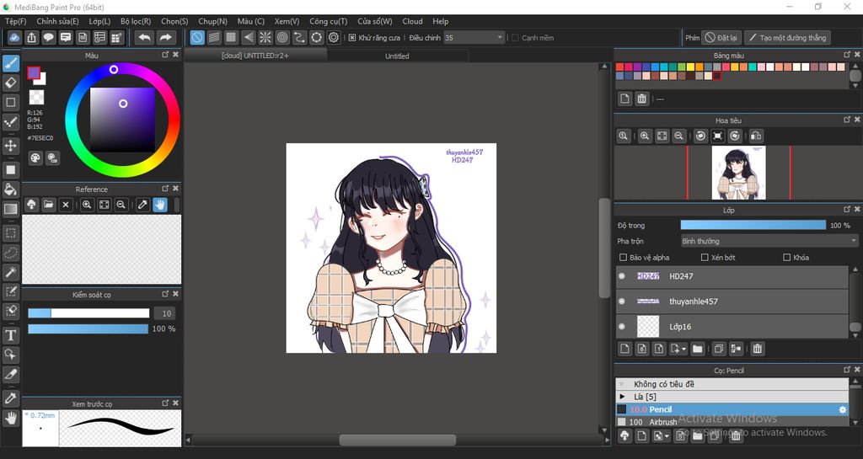Select the Hand tool in left toolbar
This screenshot has height=459, width=863.
pos(10,419)
